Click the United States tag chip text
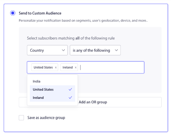The width and height of the screenshot is (171, 136). click(43, 67)
